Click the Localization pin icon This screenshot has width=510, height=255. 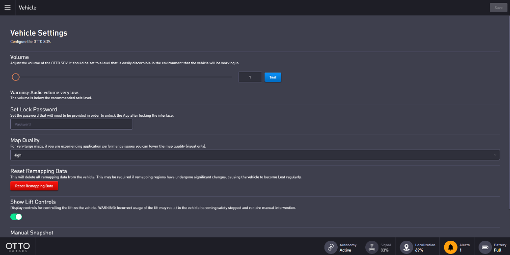point(406,247)
